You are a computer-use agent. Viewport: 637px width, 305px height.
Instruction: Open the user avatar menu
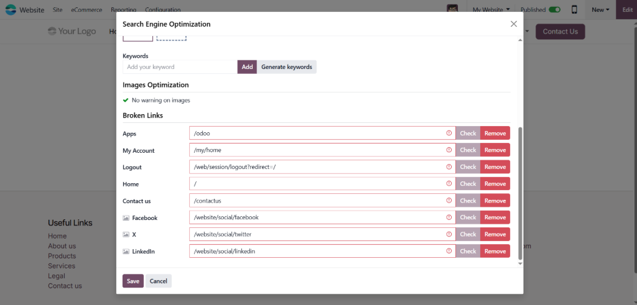(452, 10)
